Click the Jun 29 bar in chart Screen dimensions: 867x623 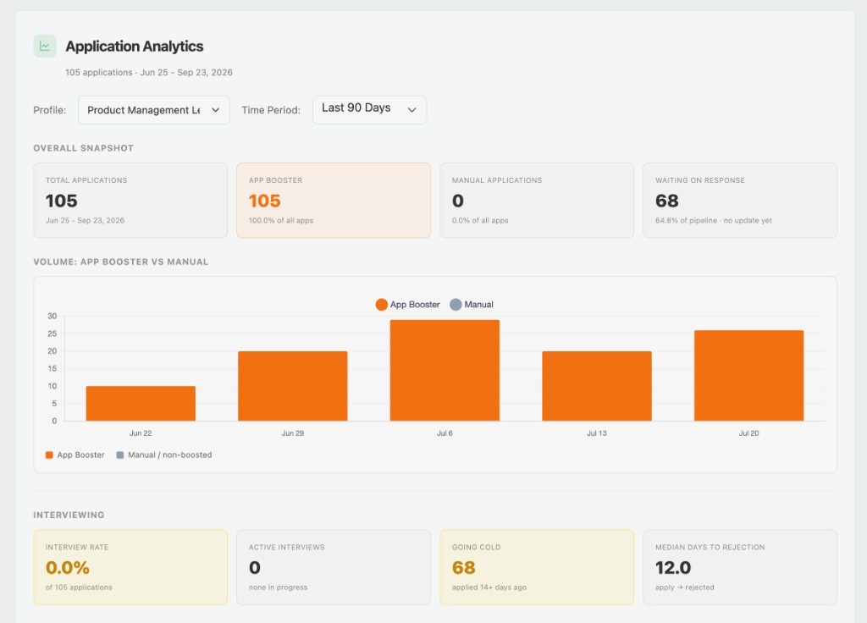pyautogui.click(x=292, y=386)
